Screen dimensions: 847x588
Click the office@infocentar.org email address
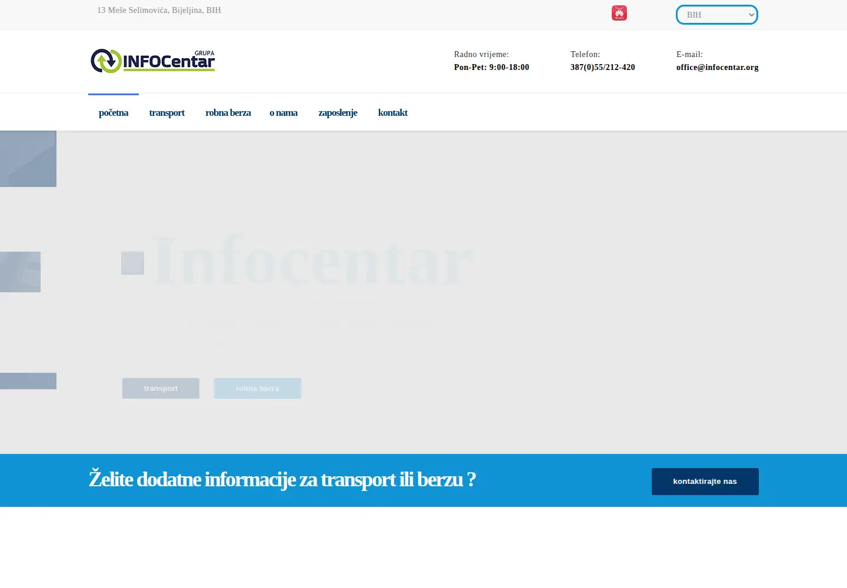(718, 68)
